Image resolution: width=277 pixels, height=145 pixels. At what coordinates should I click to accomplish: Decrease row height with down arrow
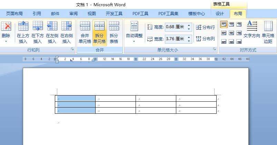tap(189, 29)
